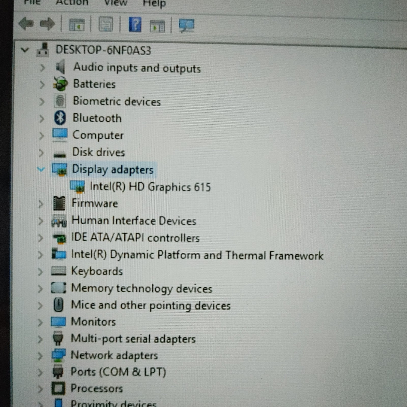Click the Batteries icon
407x407 pixels.
pos(60,84)
